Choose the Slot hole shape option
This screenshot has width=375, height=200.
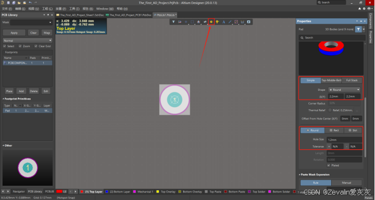353,130
